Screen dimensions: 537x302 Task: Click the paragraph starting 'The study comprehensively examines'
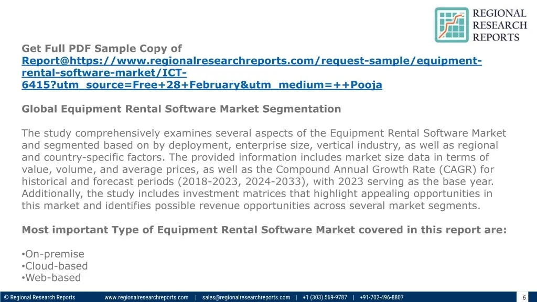pos(264,169)
